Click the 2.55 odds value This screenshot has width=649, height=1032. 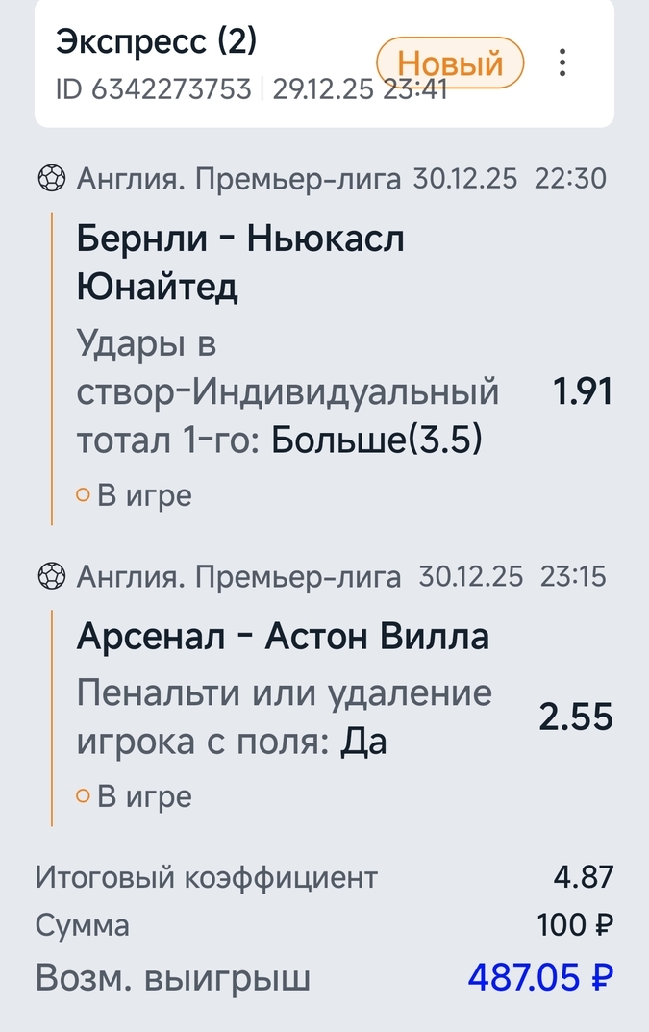click(575, 717)
